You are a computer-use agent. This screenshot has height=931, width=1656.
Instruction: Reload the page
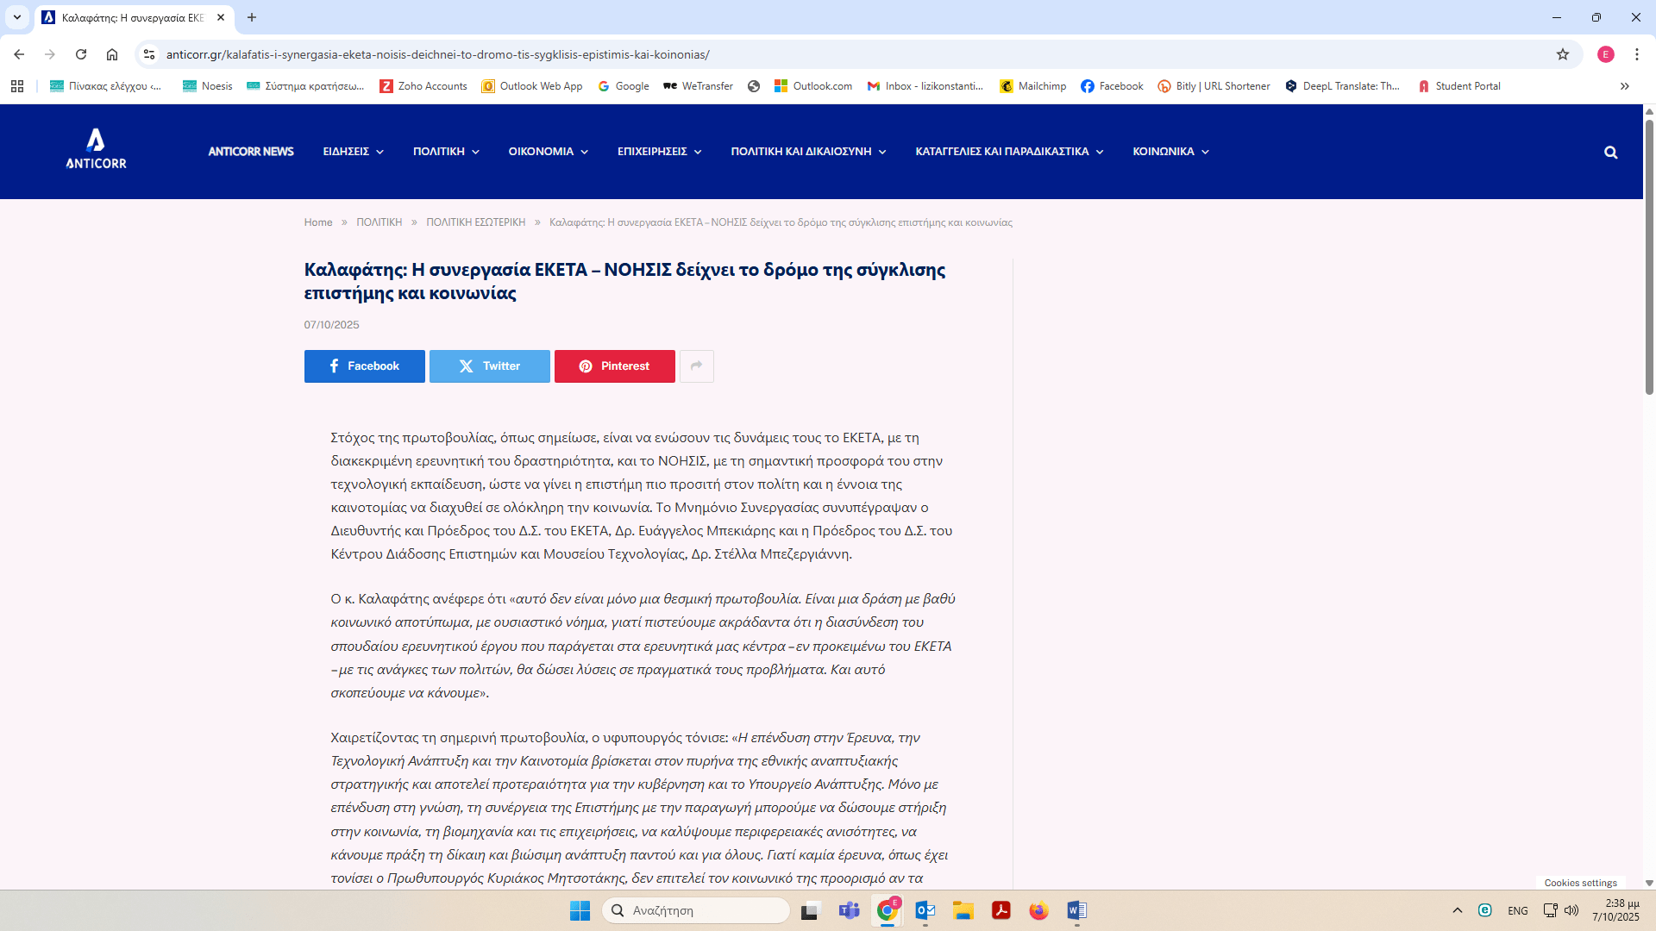tap(81, 54)
